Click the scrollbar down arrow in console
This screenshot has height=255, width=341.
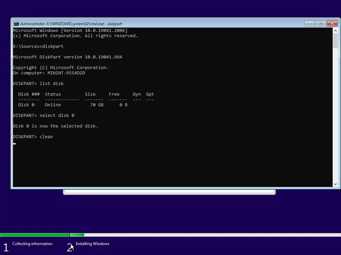point(335,184)
